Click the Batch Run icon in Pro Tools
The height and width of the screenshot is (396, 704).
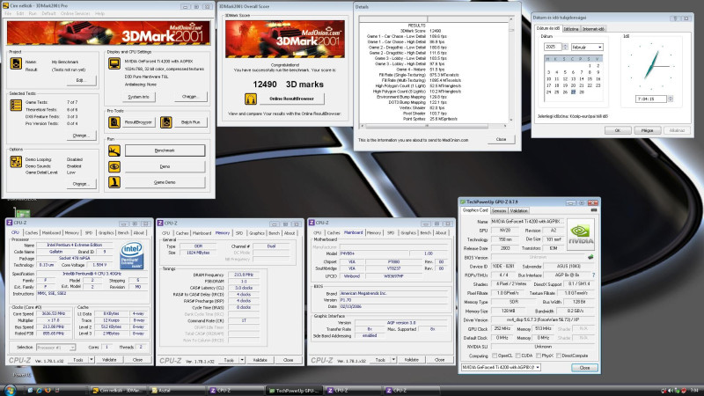[166, 122]
